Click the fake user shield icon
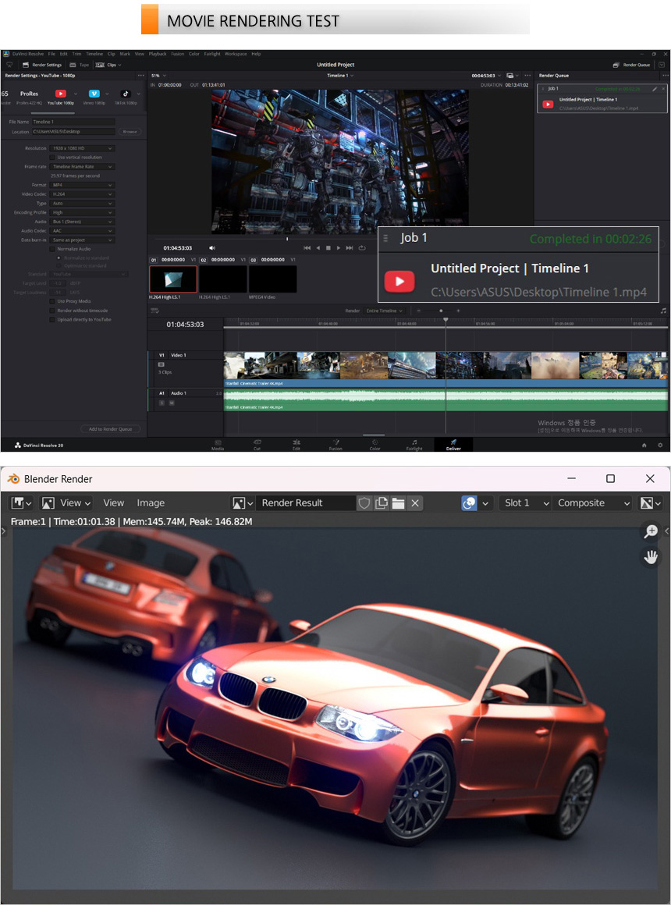Image resolution: width=671 pixels, height=909 pixels. coord(364,503)
